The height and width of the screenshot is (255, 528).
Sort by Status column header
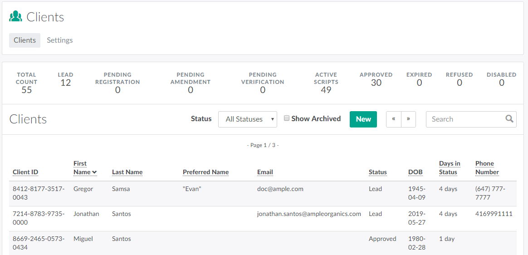click(x=377, y=172)
